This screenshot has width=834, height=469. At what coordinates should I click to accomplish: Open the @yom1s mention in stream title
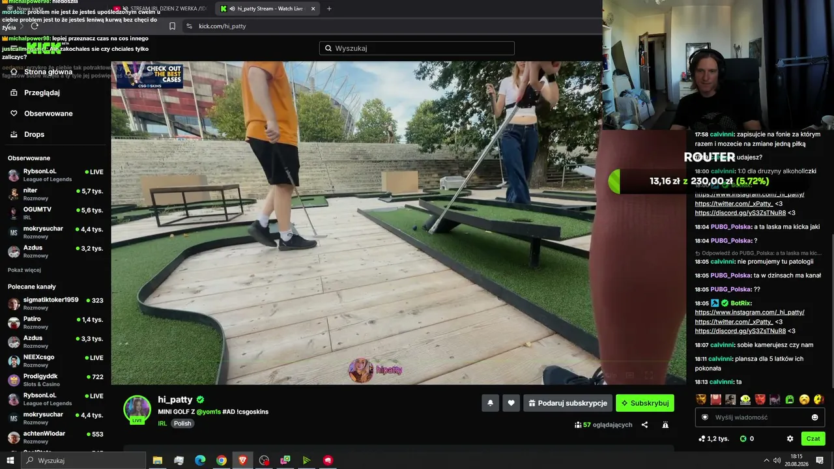tap(208, 412)
